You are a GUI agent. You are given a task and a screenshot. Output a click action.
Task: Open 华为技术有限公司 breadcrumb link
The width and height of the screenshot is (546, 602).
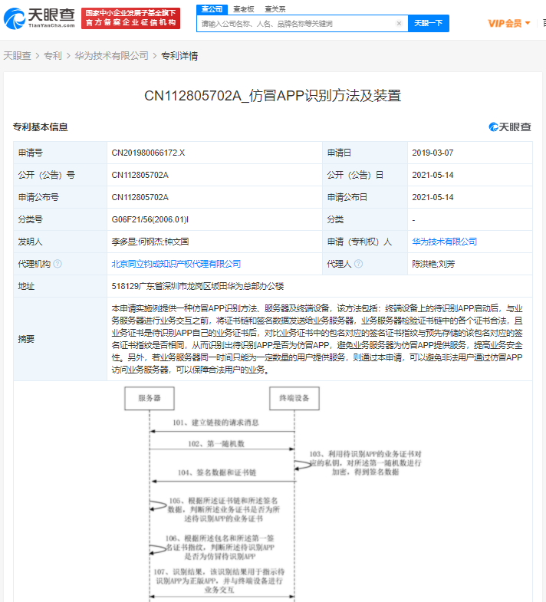point(111,56)
